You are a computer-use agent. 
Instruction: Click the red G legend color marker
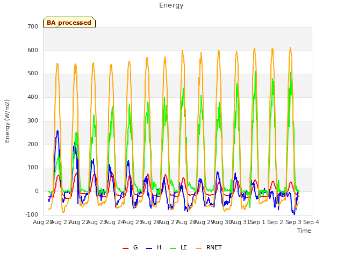125,248
